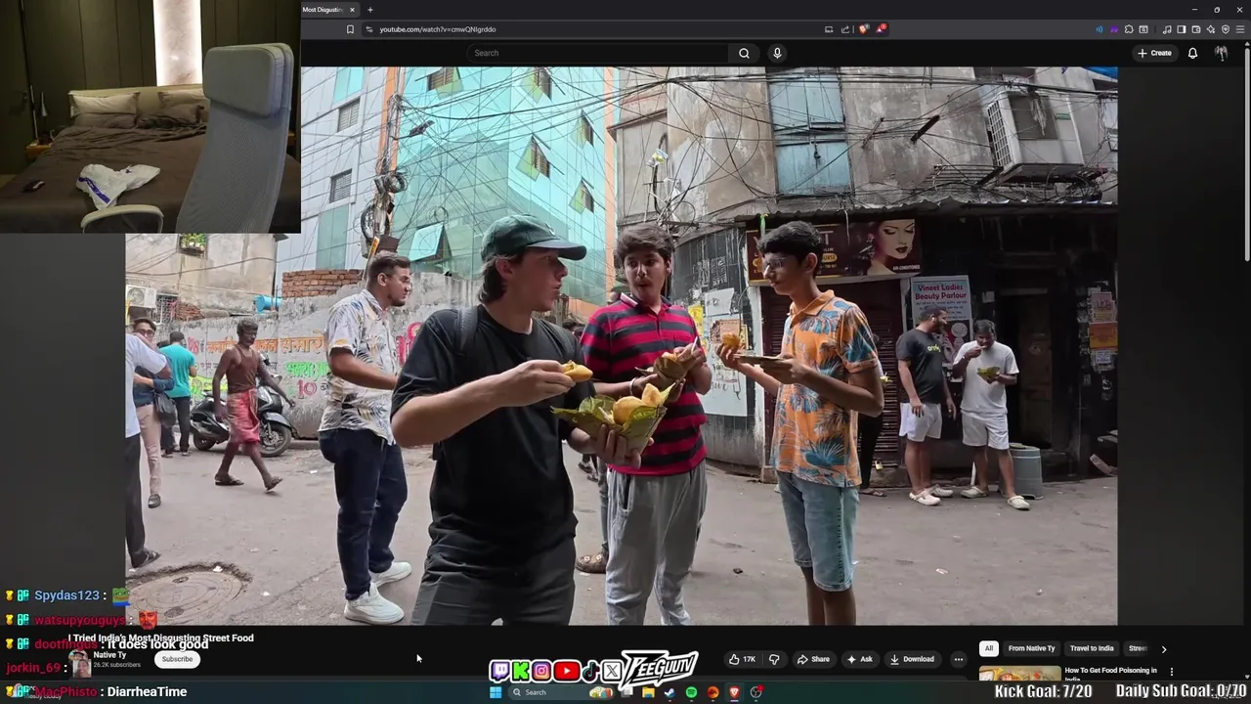Close the Most Disgusting browser tab

coord(352,10)
